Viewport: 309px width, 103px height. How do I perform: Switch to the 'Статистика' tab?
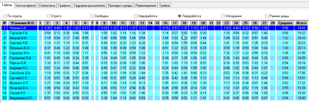click(47, 6)
